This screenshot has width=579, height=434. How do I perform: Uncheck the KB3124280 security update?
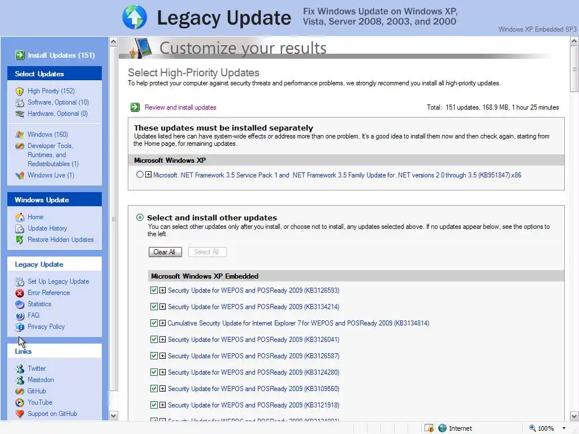pyautogui.click(x=154, y=372)
